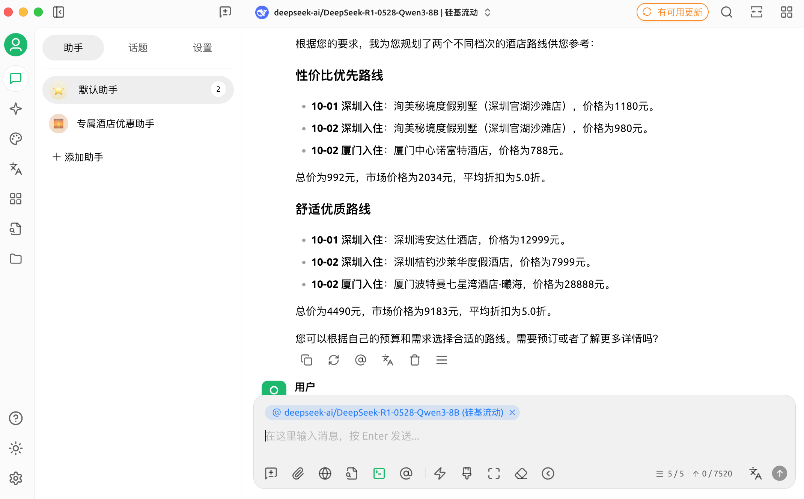Image resolution: width=804 pixels, height=499 pixels.
Task: Switch to the 话题 tab
Action: pos(138,48)
